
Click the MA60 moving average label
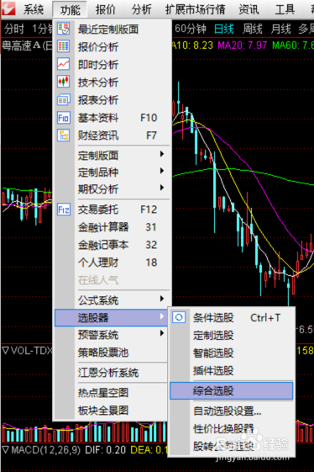[x=293, y=45]
